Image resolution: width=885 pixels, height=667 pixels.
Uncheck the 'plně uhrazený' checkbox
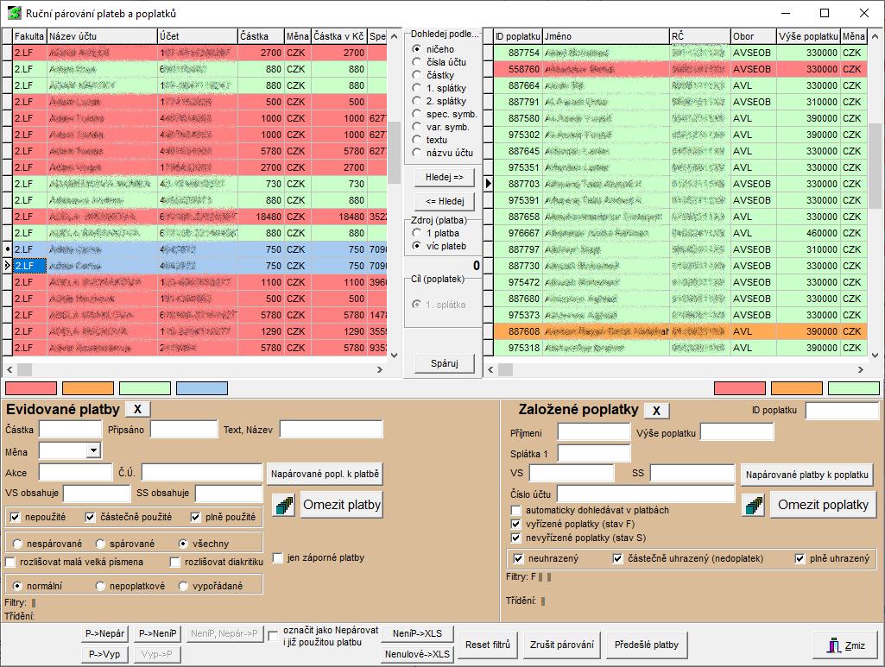[800, 559]
